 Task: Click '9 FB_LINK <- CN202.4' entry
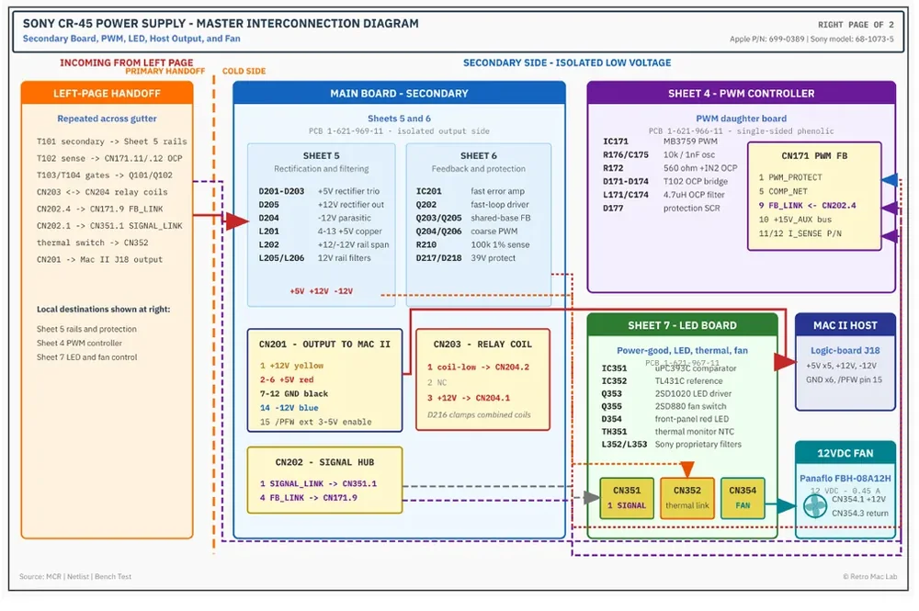coord(807,206)
